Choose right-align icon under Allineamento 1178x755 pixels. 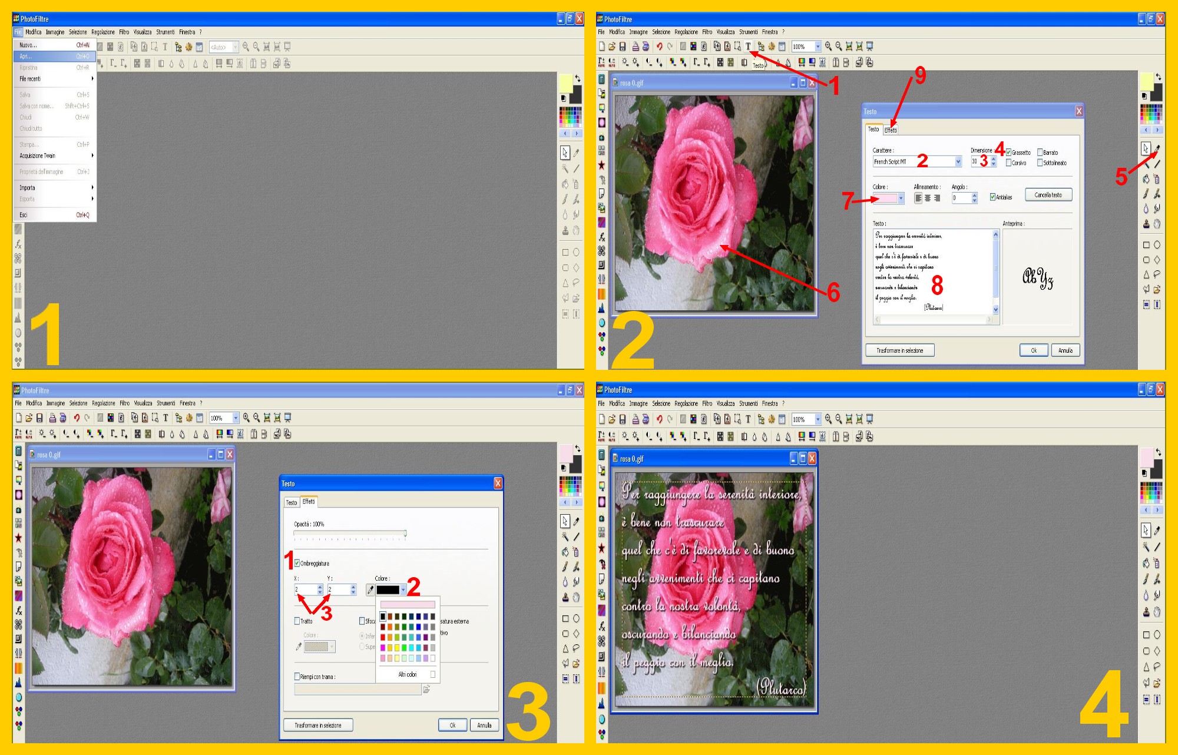[x=937, y=198]
